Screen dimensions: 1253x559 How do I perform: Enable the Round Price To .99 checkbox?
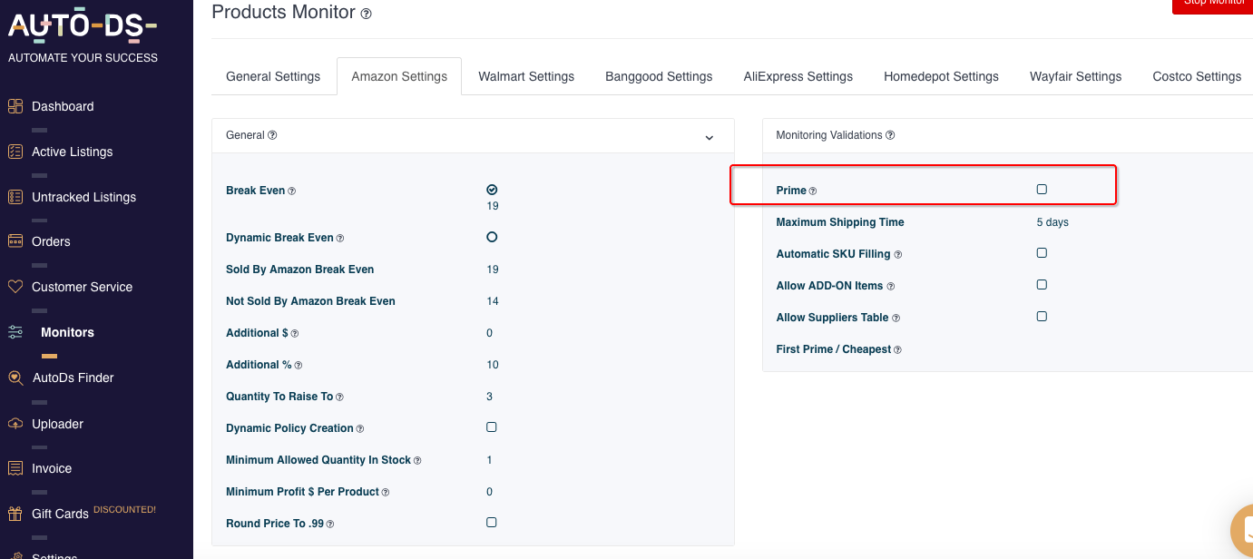(x=492, y=522)
